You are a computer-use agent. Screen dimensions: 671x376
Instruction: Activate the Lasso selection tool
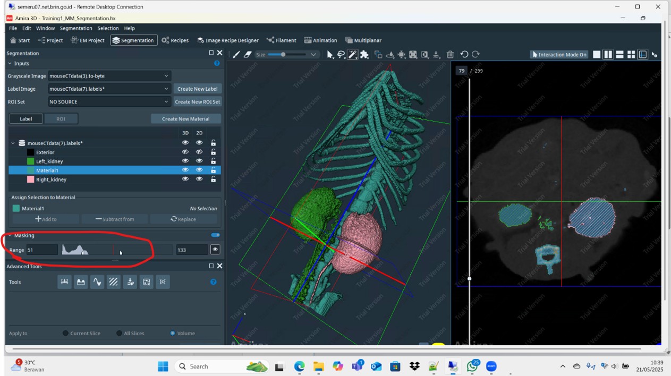pyautogui.click(x=341, y=54)
